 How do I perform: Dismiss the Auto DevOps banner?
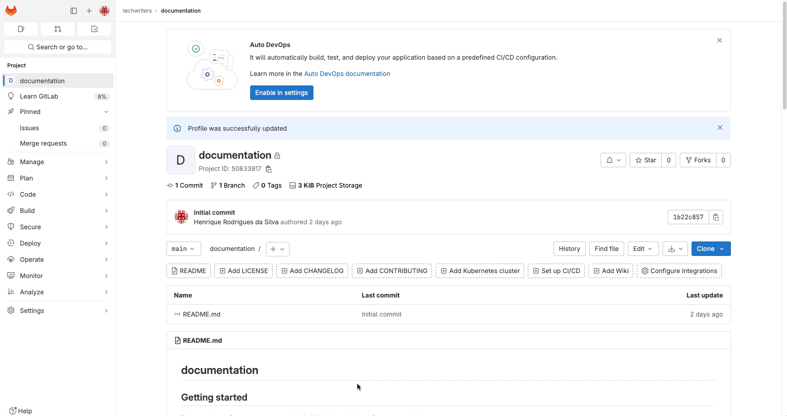coord(720,40)
